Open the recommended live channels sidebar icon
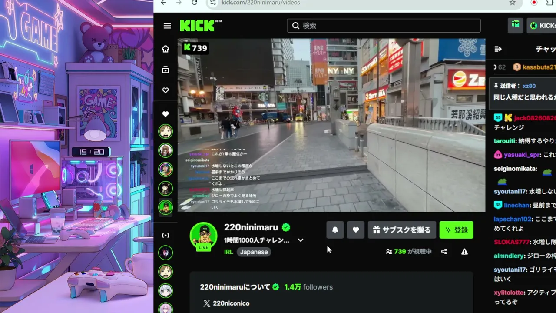The image size is (556, 313). click(165, 236)
